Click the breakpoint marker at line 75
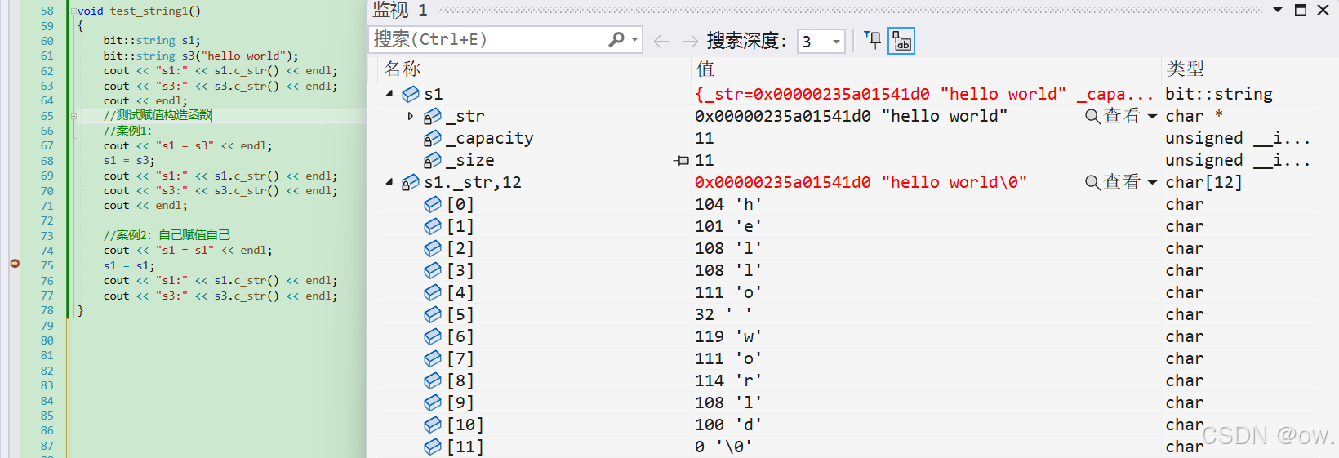Image resolution: width=1339 pixels, height=458 pixels. click(15, 263)
